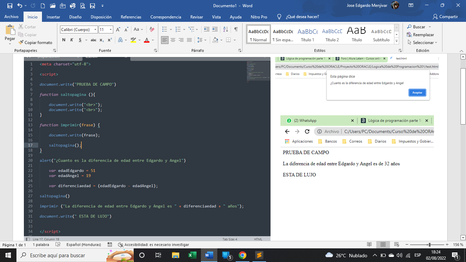Toggle strikethrough abc formatting
The width and height of the screenshot is (466, 262).
[x=93, y=40]
